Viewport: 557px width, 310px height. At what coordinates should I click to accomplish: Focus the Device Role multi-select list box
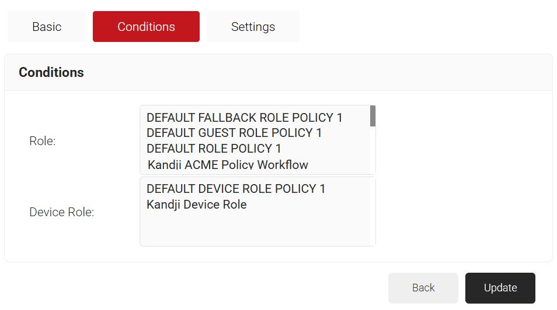coord(257,212)
